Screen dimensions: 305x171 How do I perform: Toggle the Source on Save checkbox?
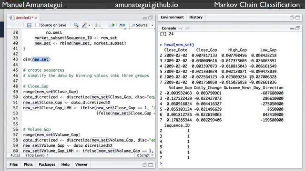pos(37,25)
